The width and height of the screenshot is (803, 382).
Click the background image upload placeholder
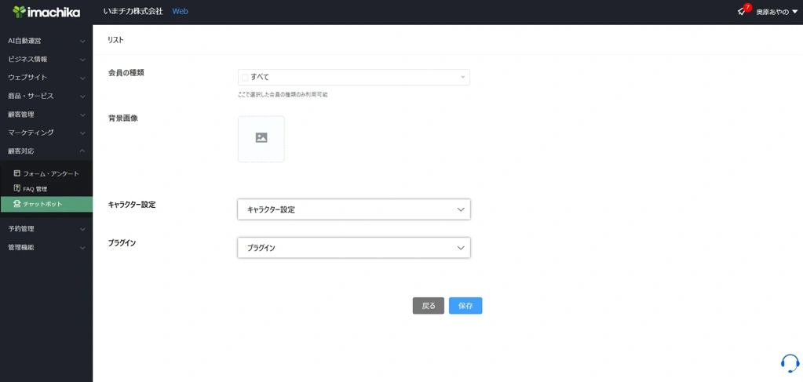[x=261, y=139]
